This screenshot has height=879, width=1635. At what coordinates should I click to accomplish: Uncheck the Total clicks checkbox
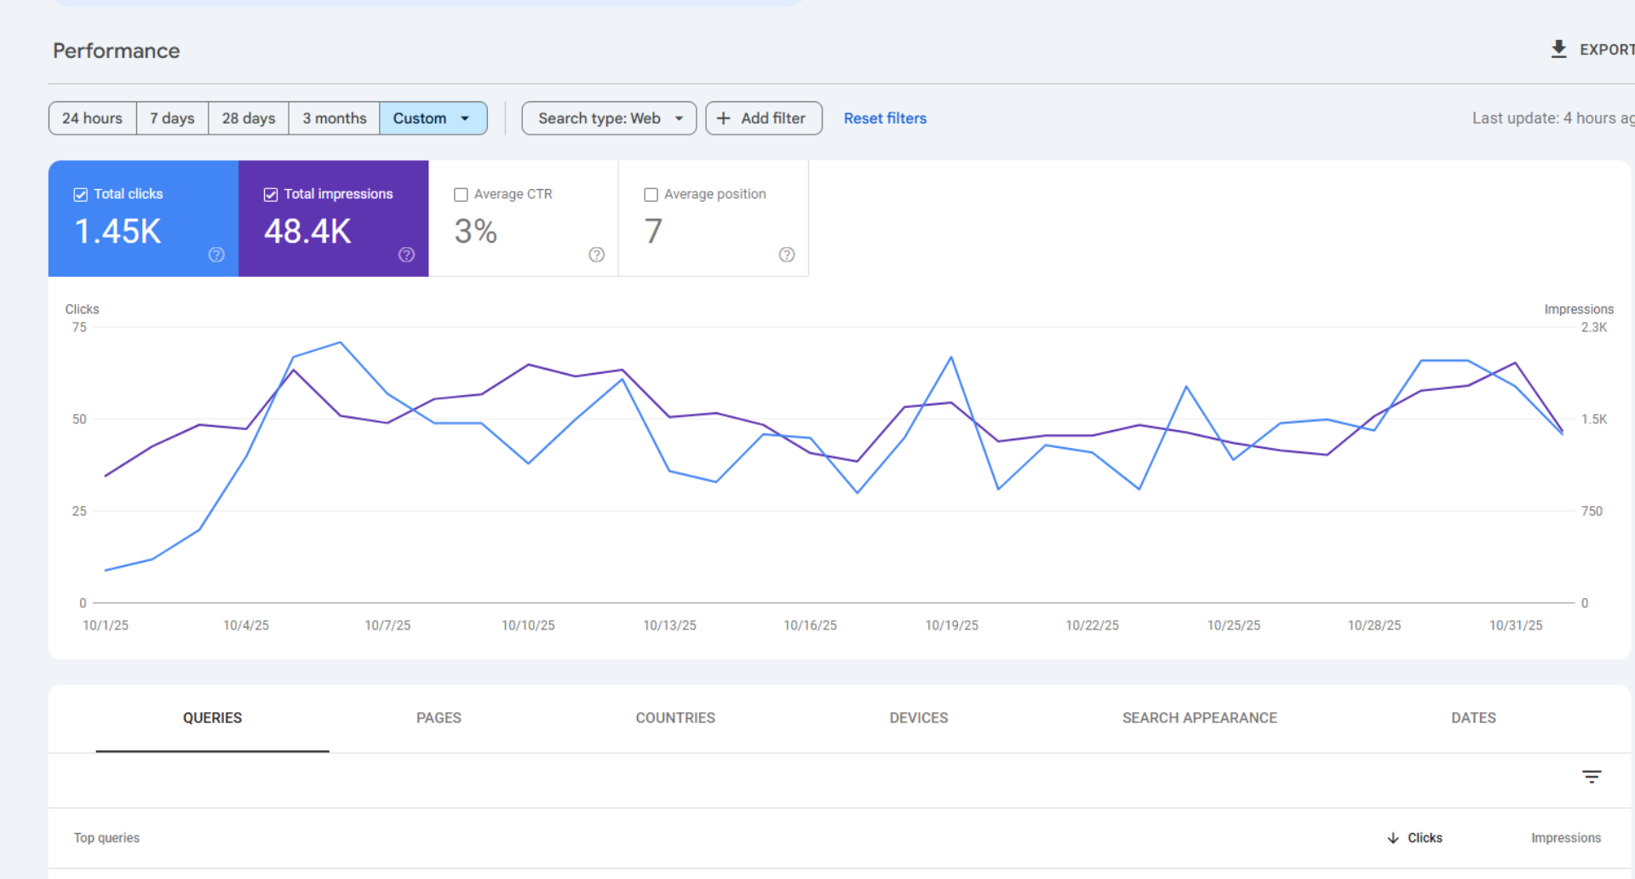tap(80, 194)
